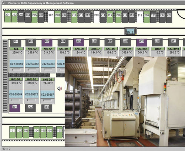This screenshot has height=151, width=185.
Task: Click charge number C02-59359
Action: tap(16, 64)
